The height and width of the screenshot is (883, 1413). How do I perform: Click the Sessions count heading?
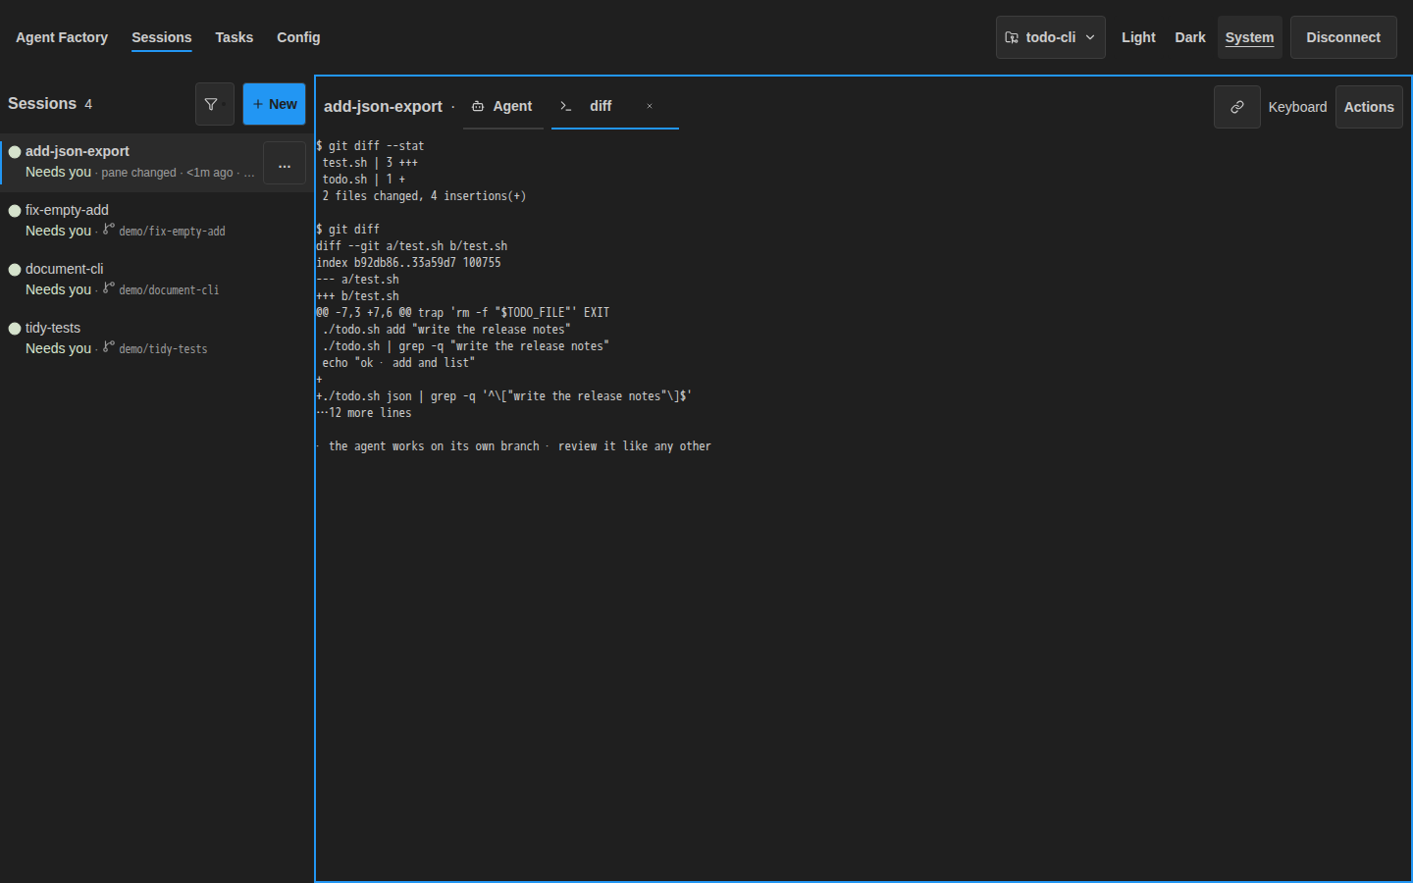click(x=50, y=104)
